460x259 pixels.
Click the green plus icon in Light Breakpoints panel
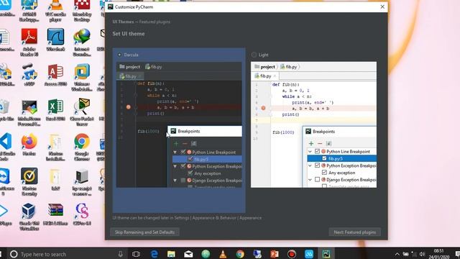pos(311,143)
